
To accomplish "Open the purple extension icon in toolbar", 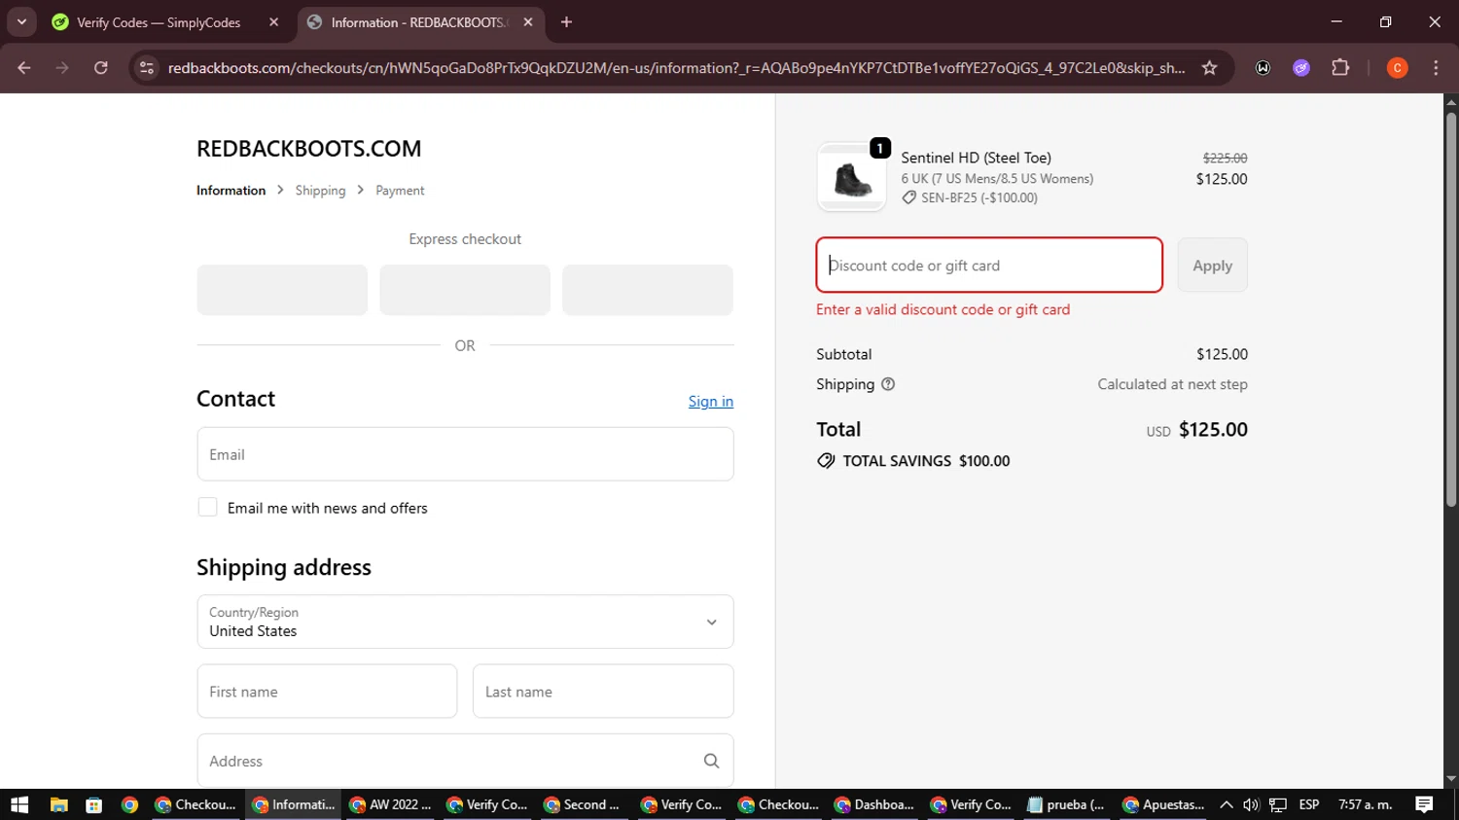I will coord(1301,68).
